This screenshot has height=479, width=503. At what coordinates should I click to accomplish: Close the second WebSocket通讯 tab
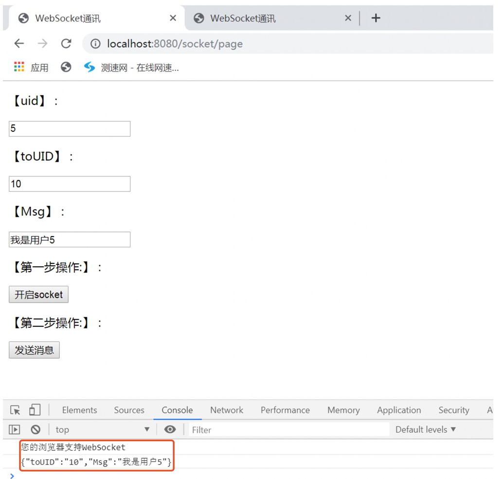pos(348,18)
